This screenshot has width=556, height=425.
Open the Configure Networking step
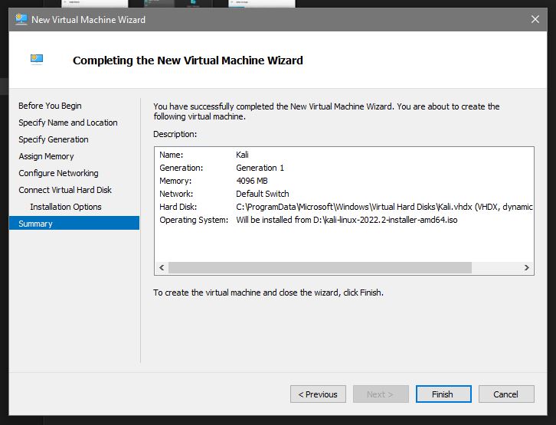click(58, 173)
